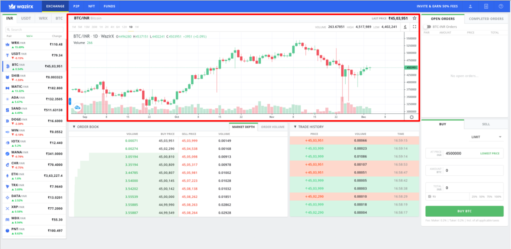Select the OPEN ORDERS tab

coord(443,19)
